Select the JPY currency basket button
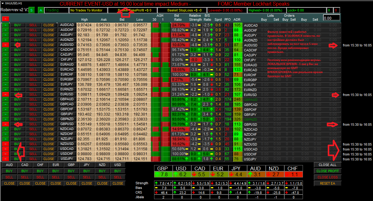Screen dimensions: 373x201 tap(87, 165)
